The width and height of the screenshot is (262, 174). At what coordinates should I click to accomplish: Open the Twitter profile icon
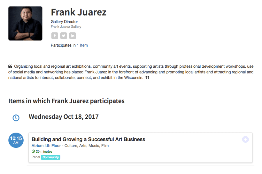click(x=63, y=36)
